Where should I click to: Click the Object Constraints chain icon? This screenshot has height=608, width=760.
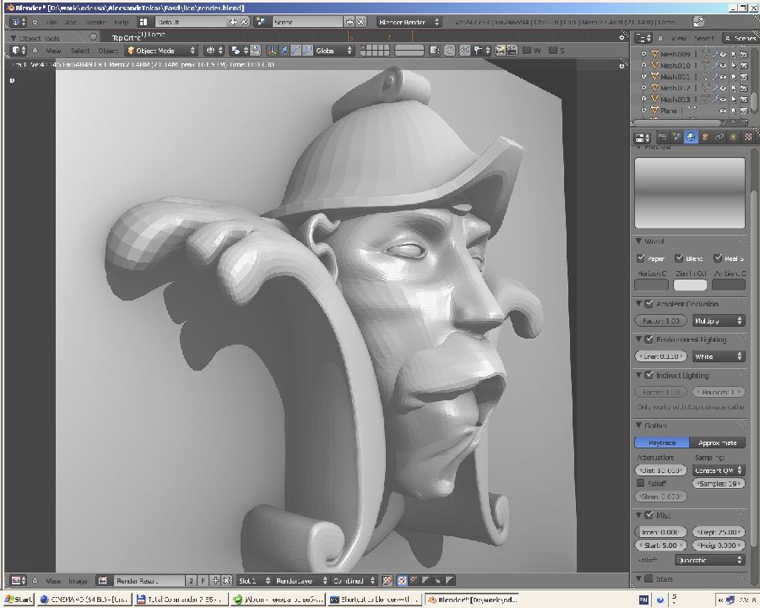tap(719, 137)
